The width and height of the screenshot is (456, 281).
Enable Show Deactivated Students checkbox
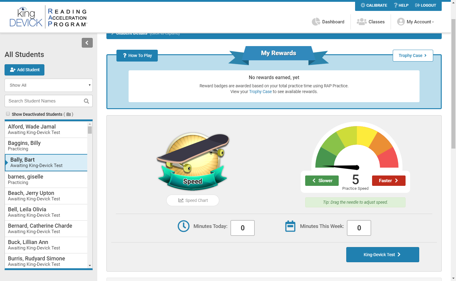click(x=8, y=114)
